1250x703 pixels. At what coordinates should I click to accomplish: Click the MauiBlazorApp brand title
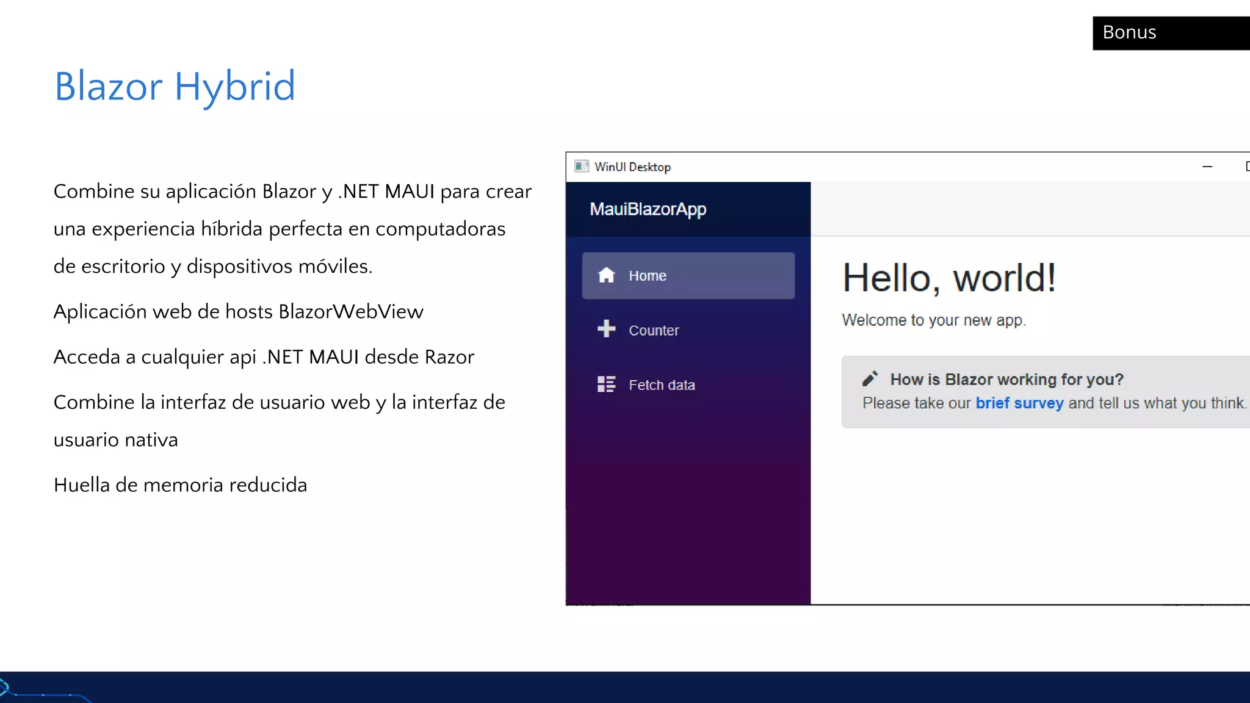point(648,209)
